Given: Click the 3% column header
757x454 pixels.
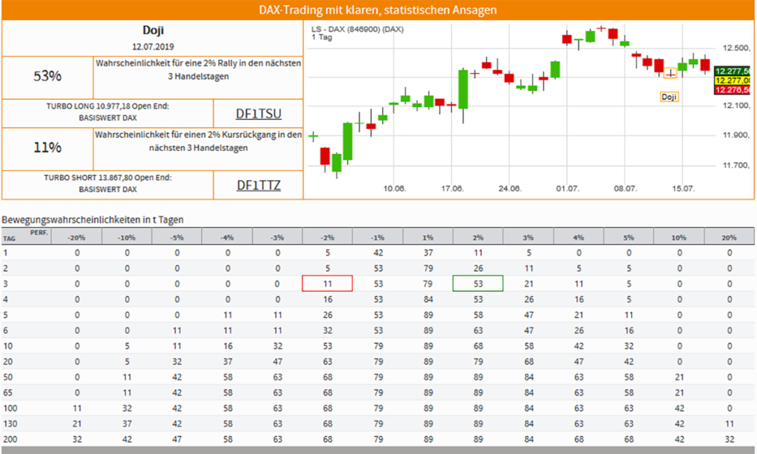Looking at the screenshot, I should 528,237.
